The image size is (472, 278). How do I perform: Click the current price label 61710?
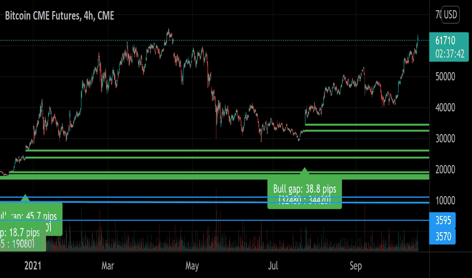(445, 40)
